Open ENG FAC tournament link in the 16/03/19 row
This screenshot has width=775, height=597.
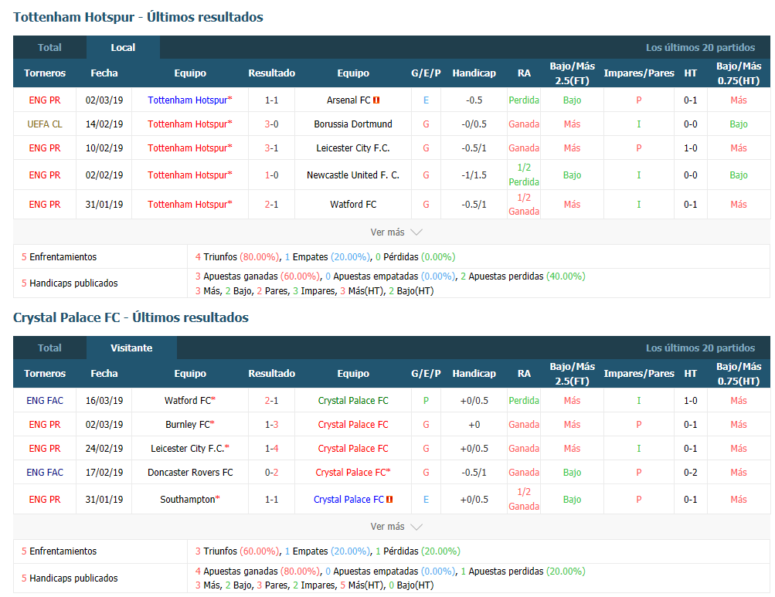coord(45,401)
